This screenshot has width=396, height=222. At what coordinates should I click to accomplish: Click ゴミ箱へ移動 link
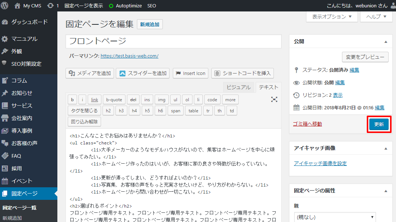click(x=307, y=124)
